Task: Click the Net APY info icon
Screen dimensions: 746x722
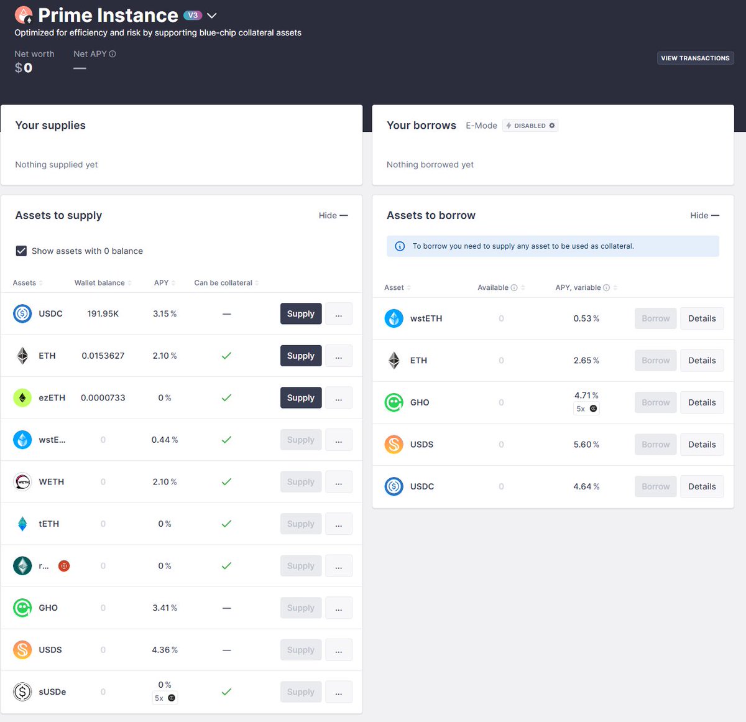Action: point(113,54)
